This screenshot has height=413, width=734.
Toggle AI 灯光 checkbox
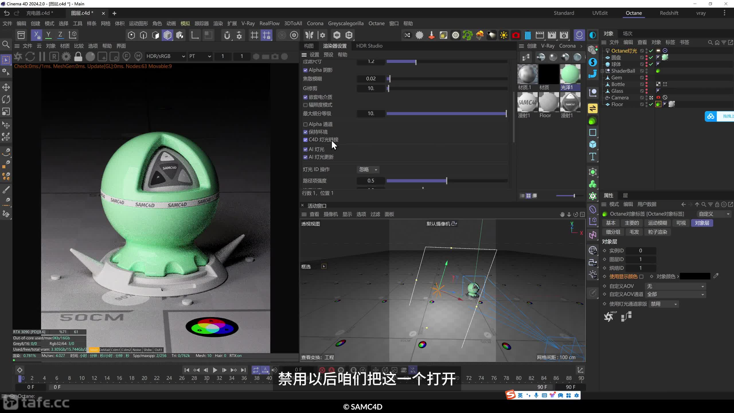[305, 149]
